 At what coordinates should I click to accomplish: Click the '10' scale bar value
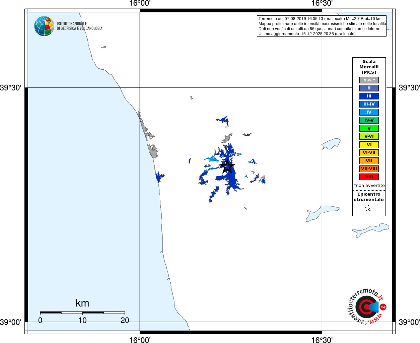point(82,320)
